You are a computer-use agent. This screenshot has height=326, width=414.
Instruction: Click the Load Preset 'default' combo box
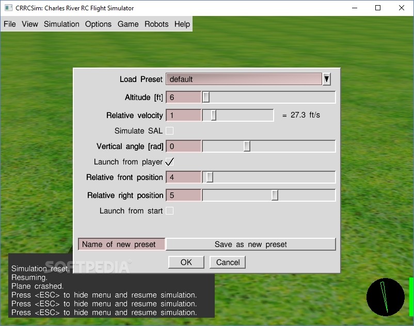[244, 79]
